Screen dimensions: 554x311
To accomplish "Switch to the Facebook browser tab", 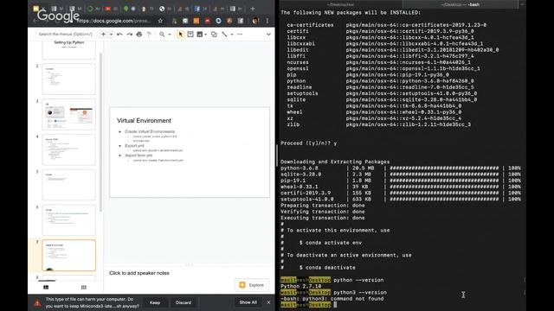I will pos(200,9).
